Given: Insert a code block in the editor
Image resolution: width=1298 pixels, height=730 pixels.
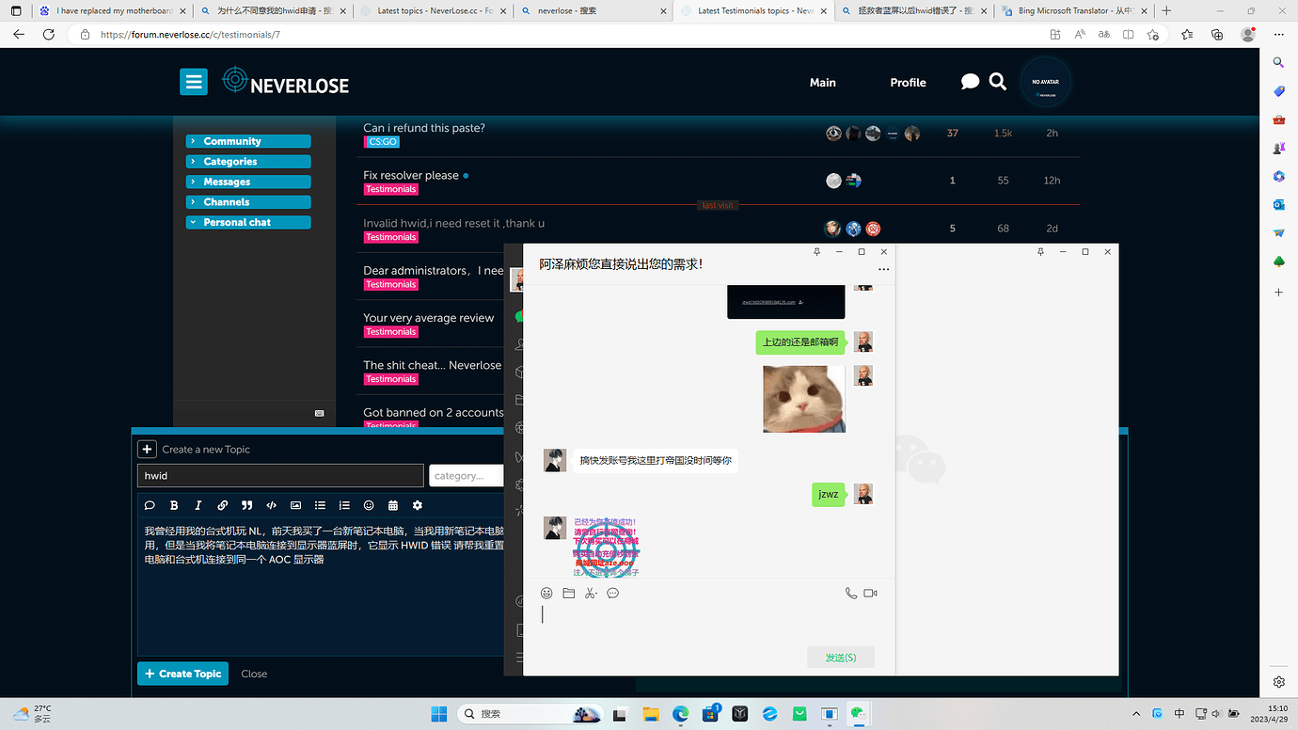Looking at the screenshot, I should click(x=271, y=505).
